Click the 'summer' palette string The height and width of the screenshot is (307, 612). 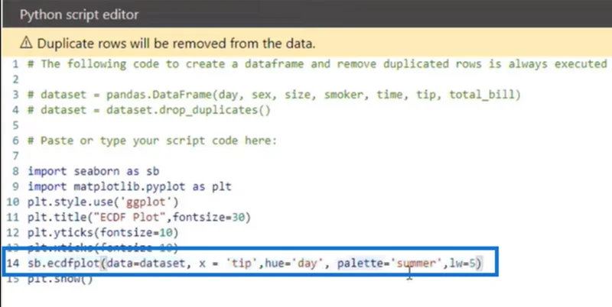pos(416,263)
